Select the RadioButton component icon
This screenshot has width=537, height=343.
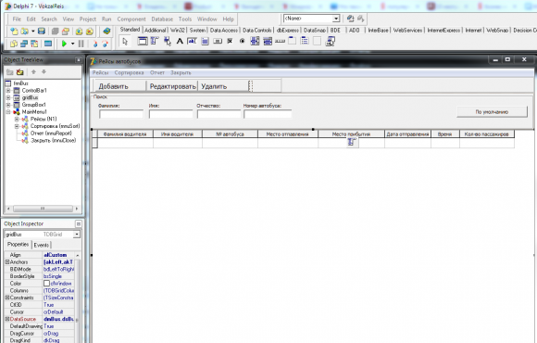[243, 42]
